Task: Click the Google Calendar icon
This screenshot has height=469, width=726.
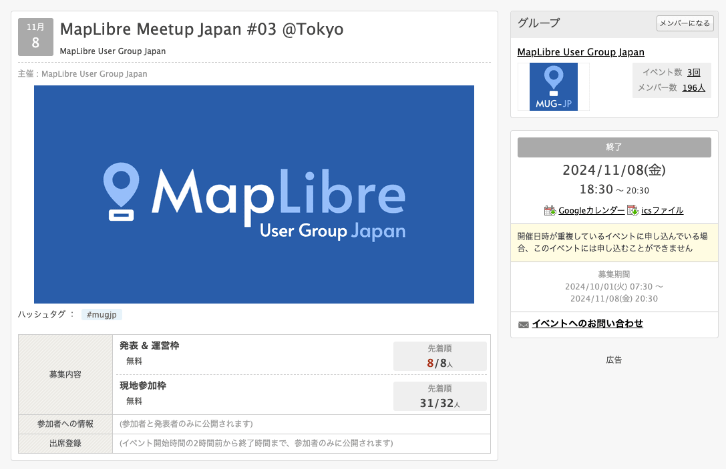Action: [550, 210]
